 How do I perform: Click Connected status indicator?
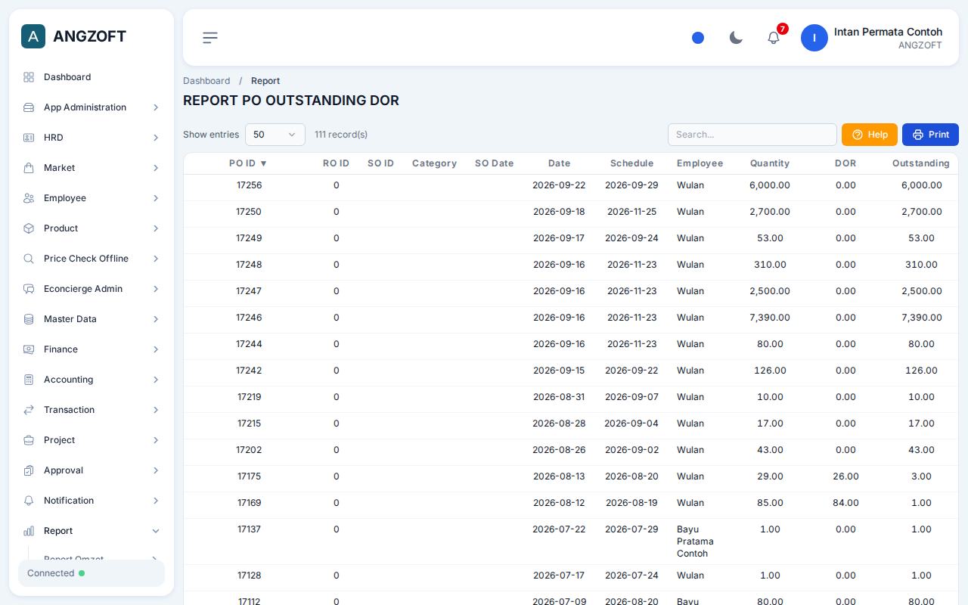pyautogui.click(x=92, y=573)
